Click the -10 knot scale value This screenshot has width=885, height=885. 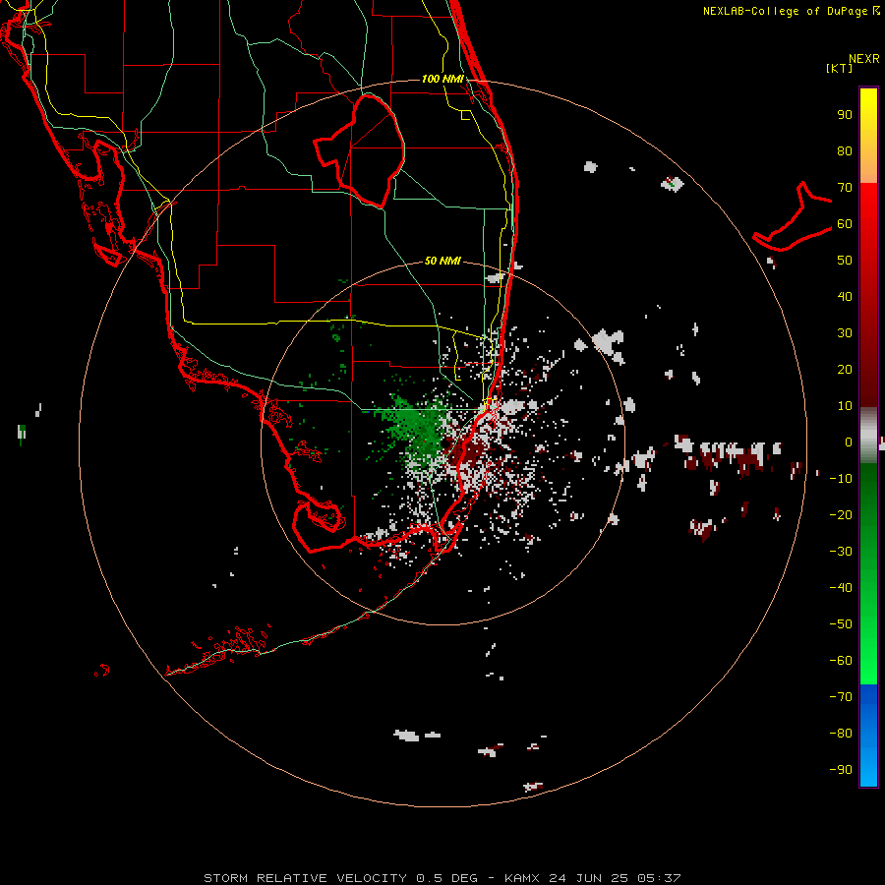(841, 479)
